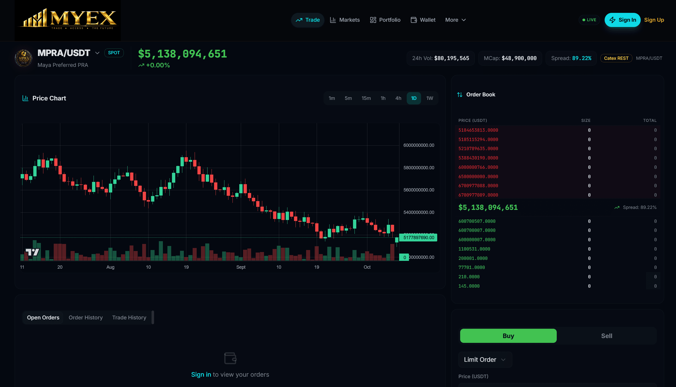Select the Sell side

(606, 336)
